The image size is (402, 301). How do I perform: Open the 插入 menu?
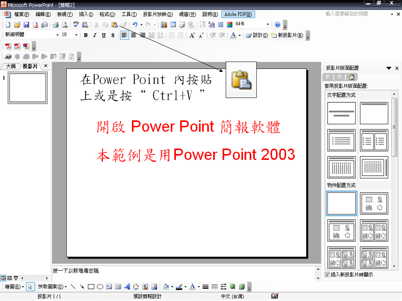tap(86, 15)
